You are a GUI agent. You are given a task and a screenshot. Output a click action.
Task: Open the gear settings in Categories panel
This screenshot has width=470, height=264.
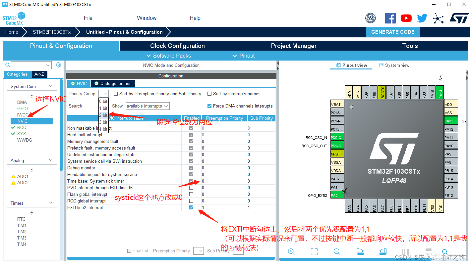(59, 65)
